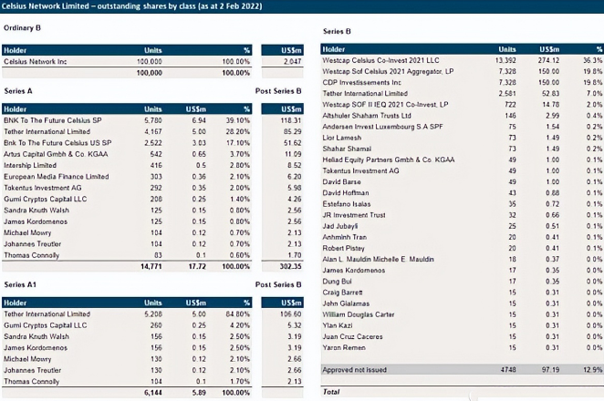Select 'Artus Capital Gmbh & Co. KGAA' holder
The width and height of the screenshot is (604, 401).
tap(56, 154)
